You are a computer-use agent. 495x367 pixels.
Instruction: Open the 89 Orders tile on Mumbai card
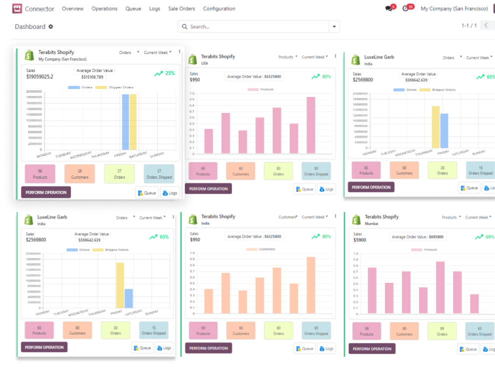[442, 331]
